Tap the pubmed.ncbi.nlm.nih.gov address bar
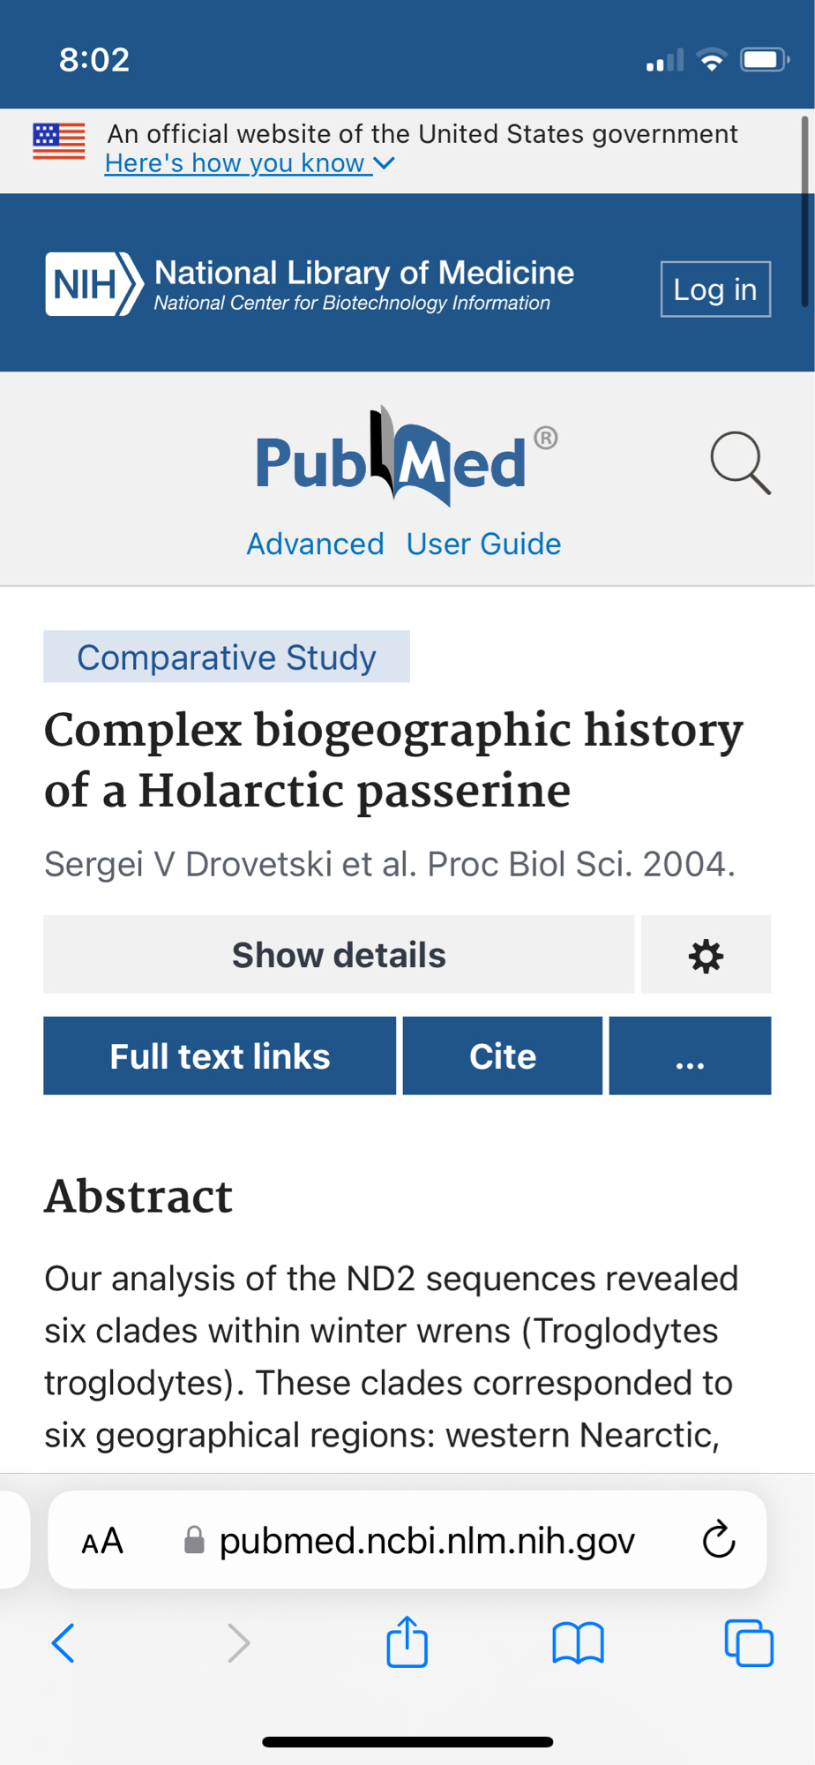 point(426,1542)
